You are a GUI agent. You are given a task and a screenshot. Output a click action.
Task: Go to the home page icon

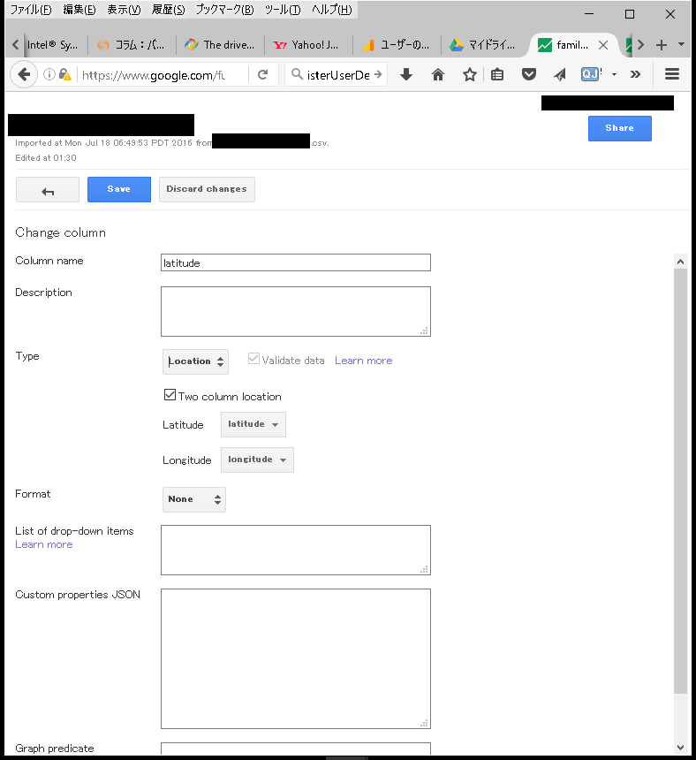point(437,74)
